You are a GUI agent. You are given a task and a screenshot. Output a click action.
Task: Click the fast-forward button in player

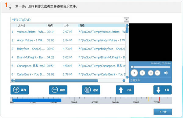pos(157,73)
